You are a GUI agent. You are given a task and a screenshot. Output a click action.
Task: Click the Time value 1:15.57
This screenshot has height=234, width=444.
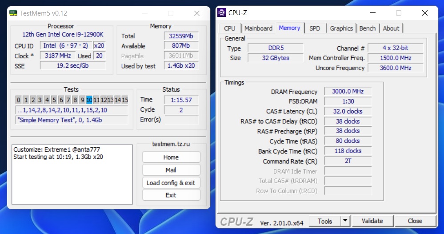click(x=181, y=100)
